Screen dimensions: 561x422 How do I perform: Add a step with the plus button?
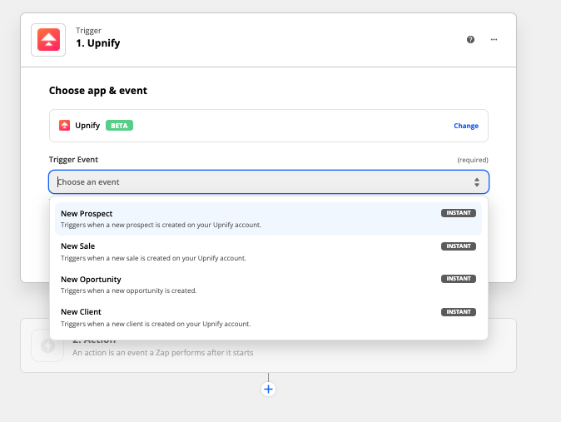click(268, 389)
